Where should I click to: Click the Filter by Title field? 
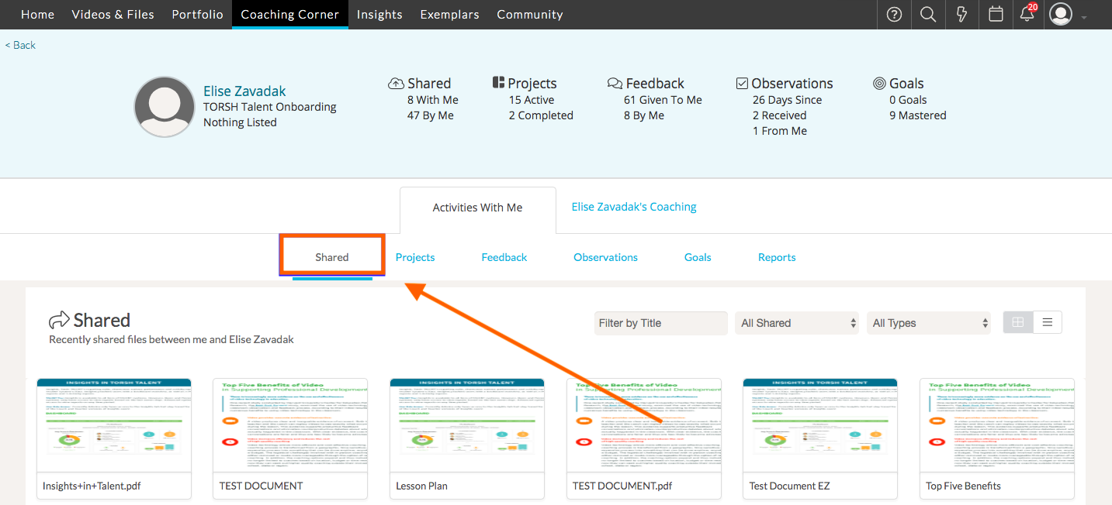pyautogui.click(x=661, y=323)
